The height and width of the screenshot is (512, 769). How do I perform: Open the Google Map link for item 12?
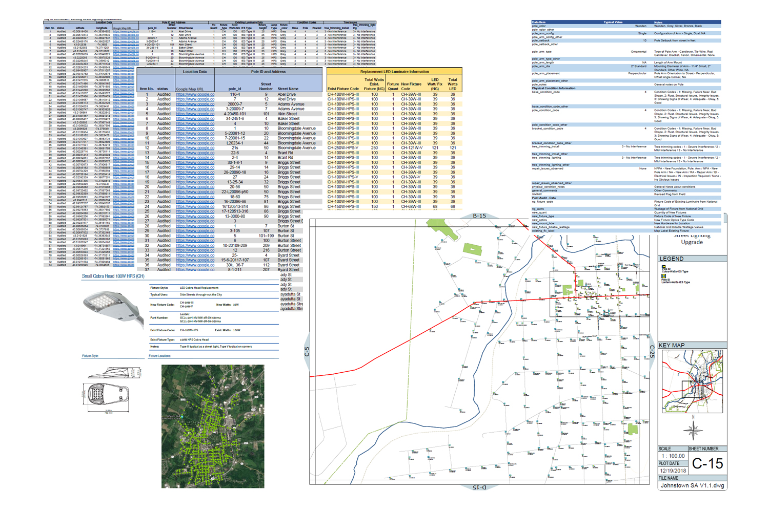pos(195,148)
